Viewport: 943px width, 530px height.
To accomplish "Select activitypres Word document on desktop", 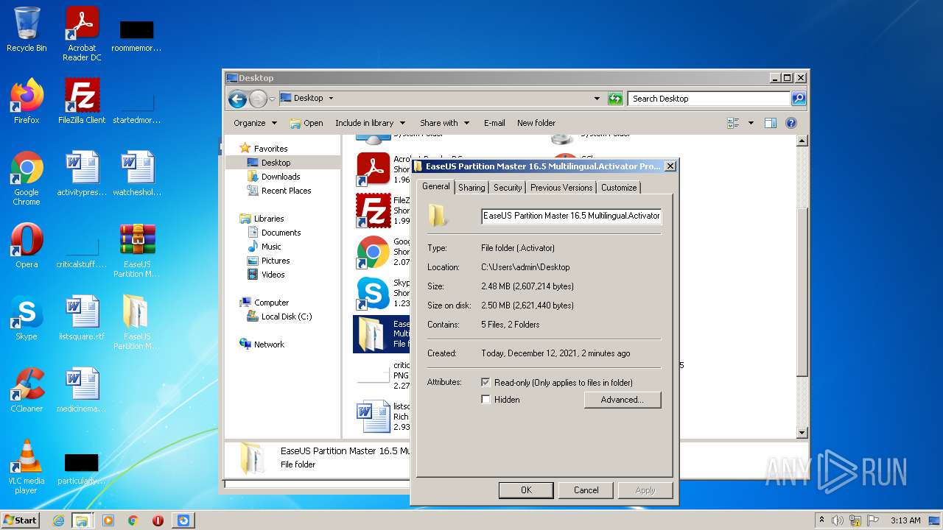I will tap(82, 174).
